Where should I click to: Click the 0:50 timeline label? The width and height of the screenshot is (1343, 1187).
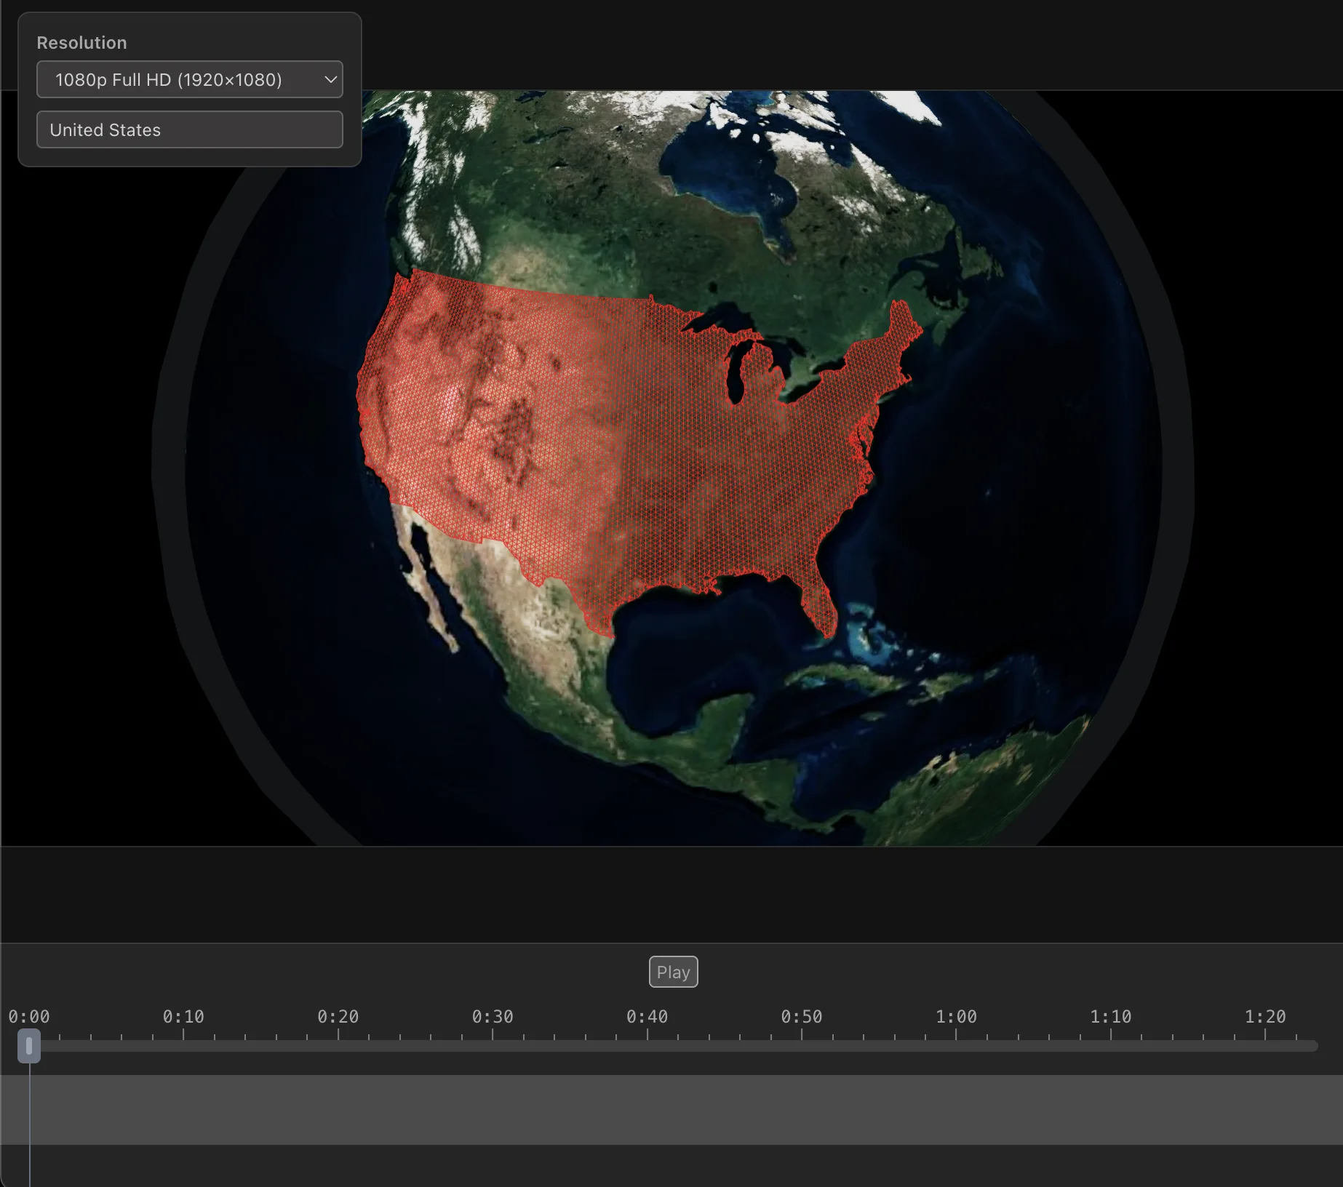tap(802, 1017)
